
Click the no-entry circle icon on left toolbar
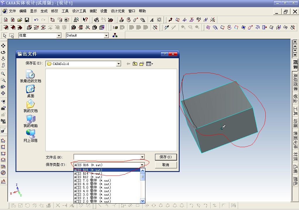click(3, 173)
